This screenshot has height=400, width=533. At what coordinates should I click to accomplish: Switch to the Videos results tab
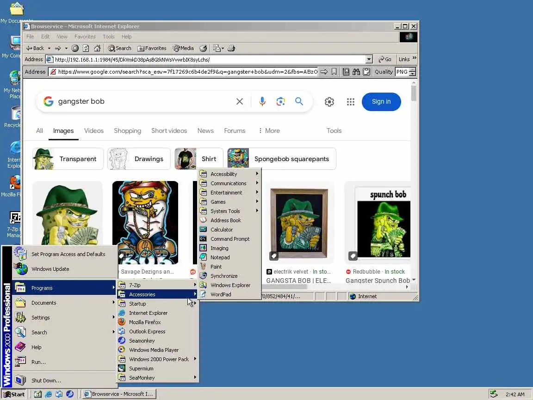point(94,131)
